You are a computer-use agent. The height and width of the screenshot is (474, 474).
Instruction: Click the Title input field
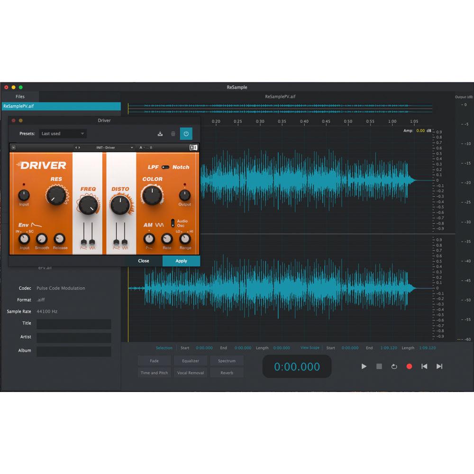(74, 324)
